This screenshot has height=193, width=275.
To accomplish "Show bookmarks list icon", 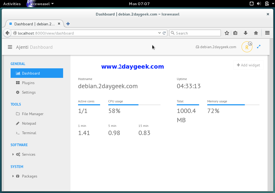I will [x=235, y=33].
